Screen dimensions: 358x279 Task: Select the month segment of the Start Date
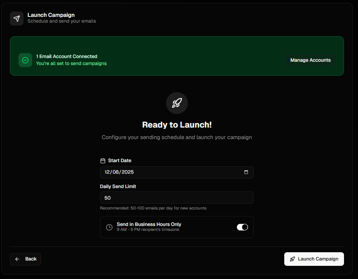108,172
